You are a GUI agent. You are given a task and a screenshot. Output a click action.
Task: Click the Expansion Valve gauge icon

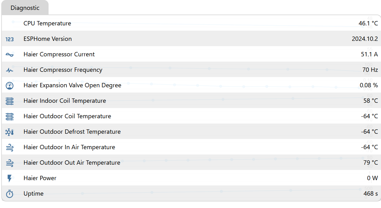(x=10, y=85)
